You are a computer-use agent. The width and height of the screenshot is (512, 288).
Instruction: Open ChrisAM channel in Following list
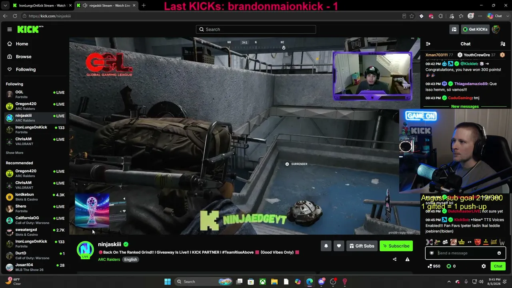35,141
